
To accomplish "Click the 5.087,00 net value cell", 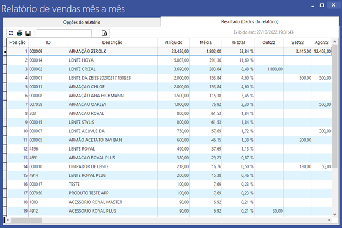I will click(x=173, y=60).
